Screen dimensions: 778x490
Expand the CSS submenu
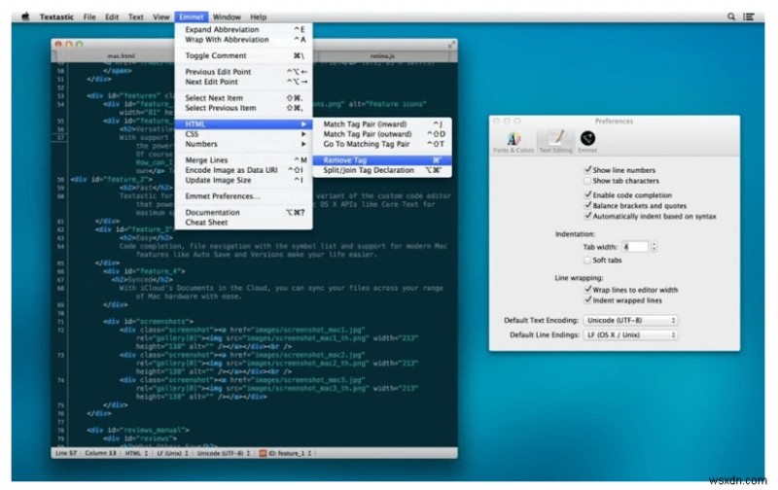244,134
